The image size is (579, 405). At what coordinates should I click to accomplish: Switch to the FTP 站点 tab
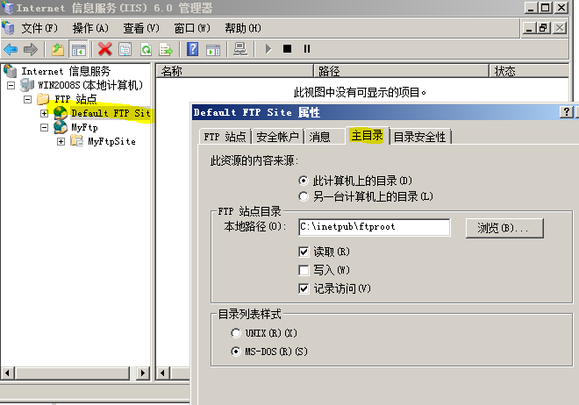[x=225, y=137]
